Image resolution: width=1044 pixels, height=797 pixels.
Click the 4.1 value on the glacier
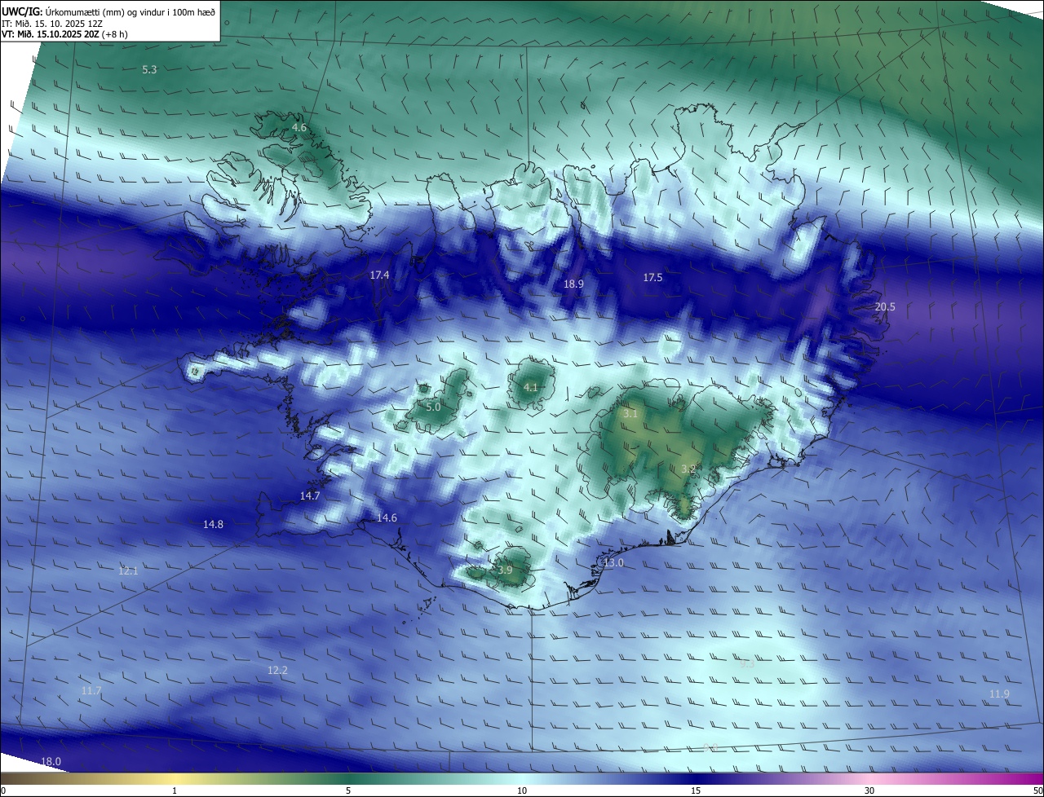tap(530, 388)
